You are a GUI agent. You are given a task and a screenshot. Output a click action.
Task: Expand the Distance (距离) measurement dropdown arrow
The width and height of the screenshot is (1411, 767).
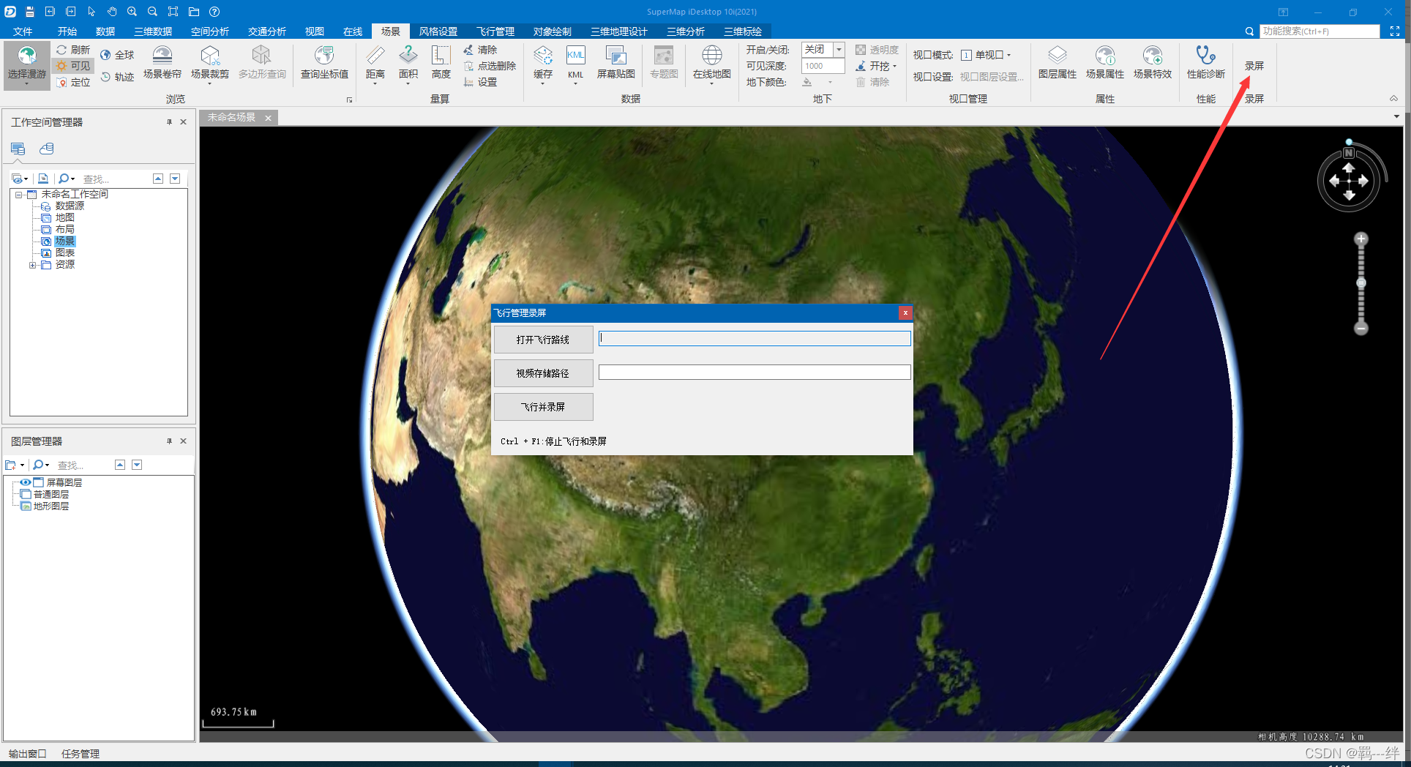pos(375,84)
